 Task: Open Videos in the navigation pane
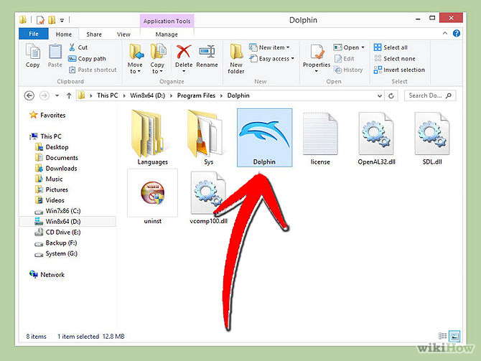pos(50,200)
